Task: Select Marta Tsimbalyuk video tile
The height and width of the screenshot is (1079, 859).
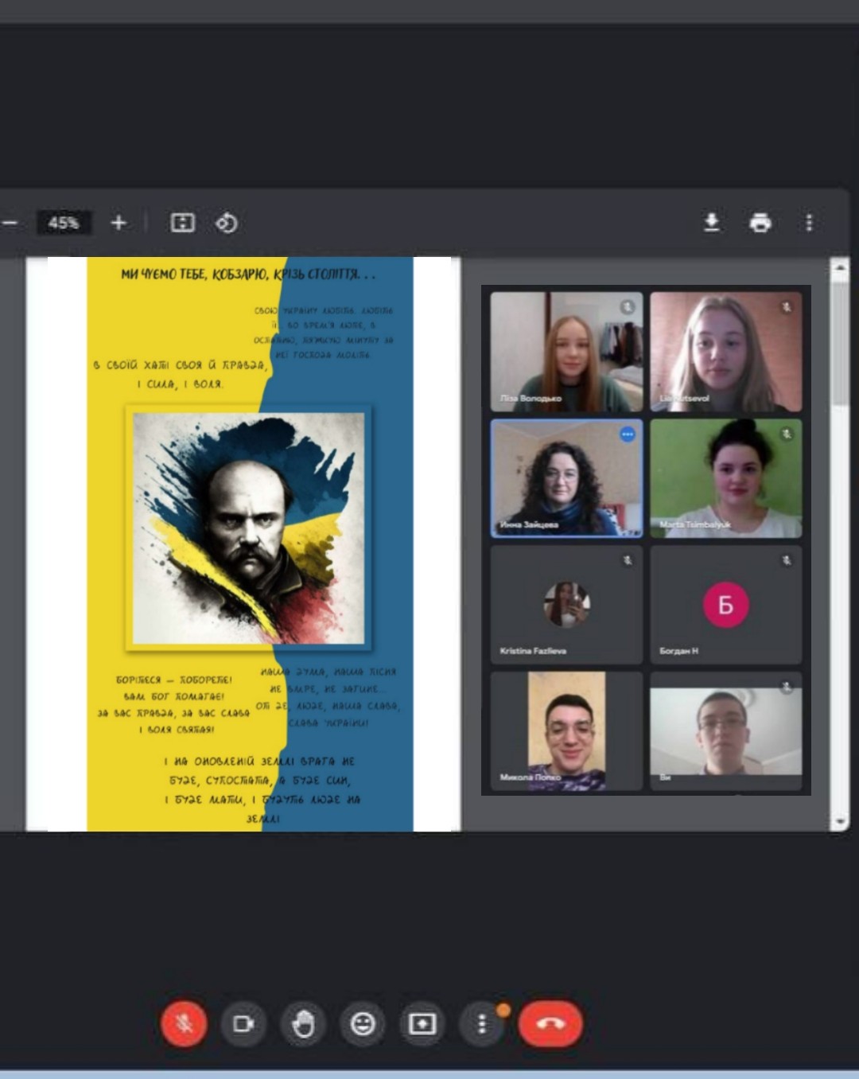Action: [x=726, y=478]
